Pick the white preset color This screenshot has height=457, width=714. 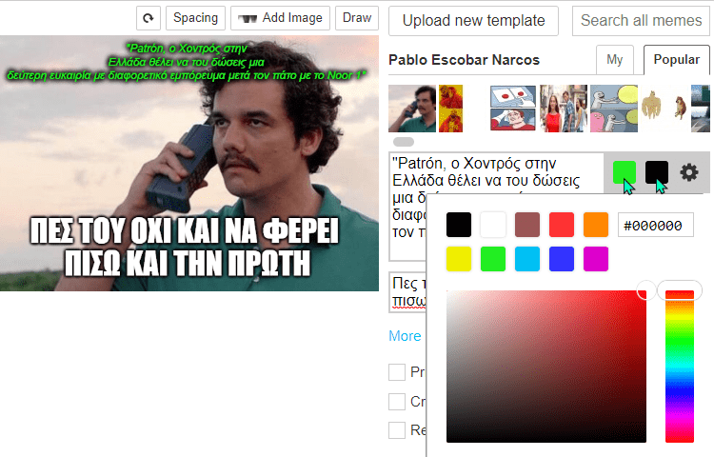tap(493, 225)
